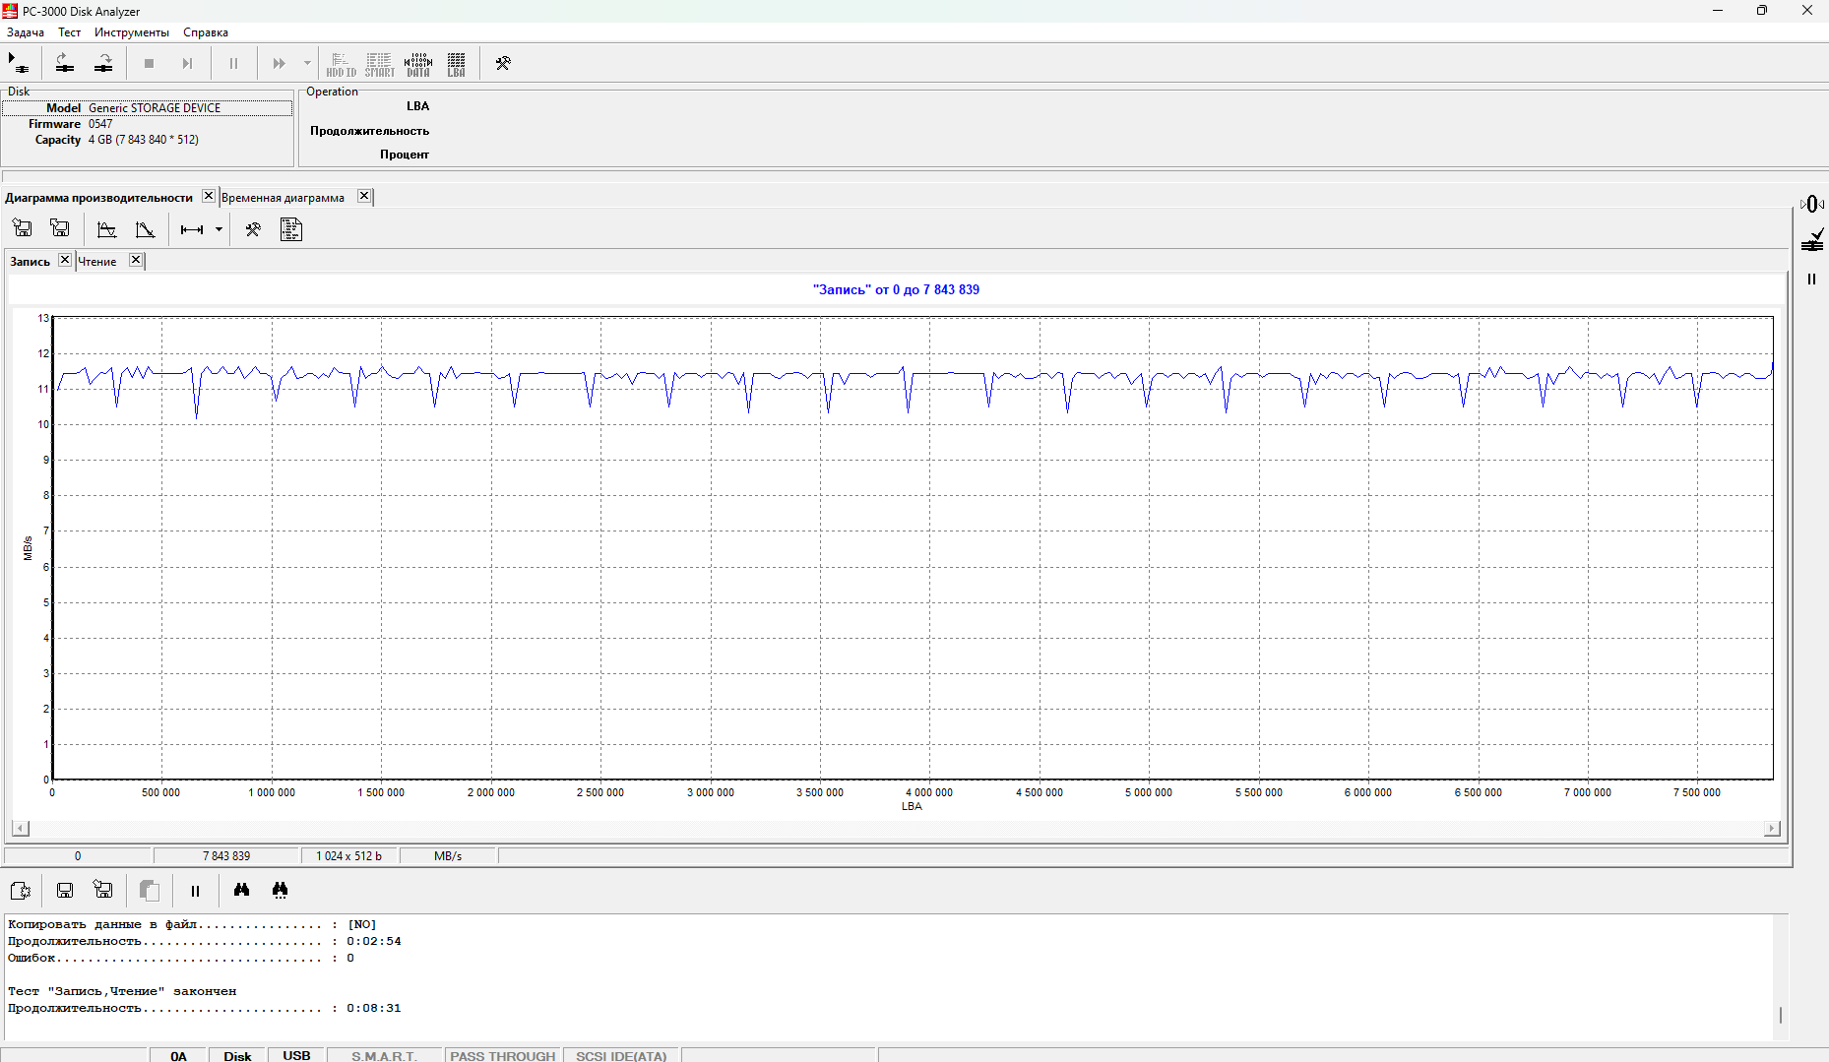
Task: Click the first looping-arrow slider icon in top toolbar
Action: pyautogui.click(x=65, y=63)
